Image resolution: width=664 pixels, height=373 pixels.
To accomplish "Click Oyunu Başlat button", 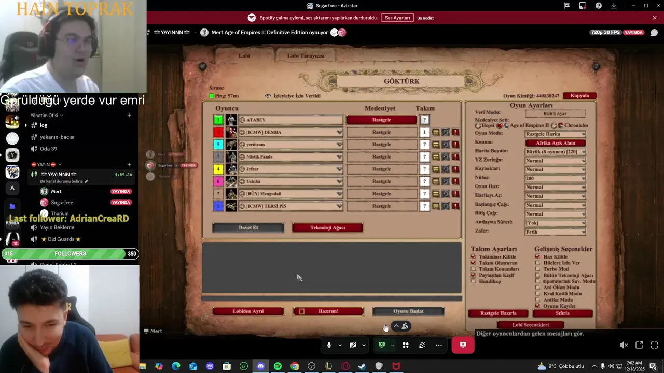I will [x=408, y=311].
